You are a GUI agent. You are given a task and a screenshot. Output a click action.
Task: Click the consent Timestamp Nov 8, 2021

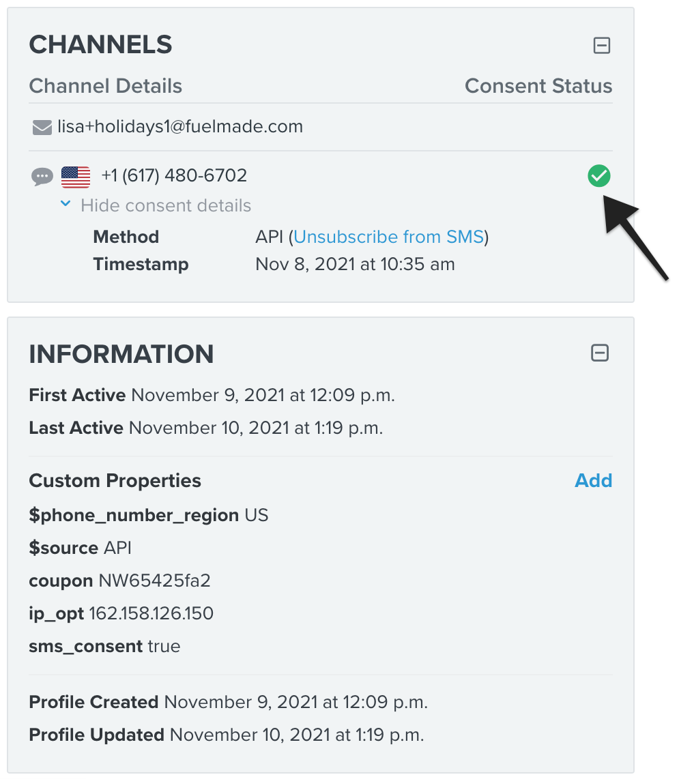[355, 264]
